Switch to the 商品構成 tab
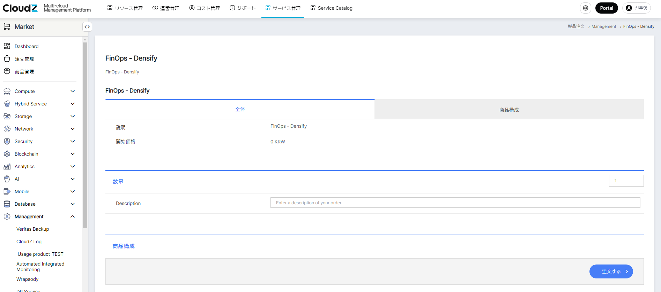 [x=509, y=110]
